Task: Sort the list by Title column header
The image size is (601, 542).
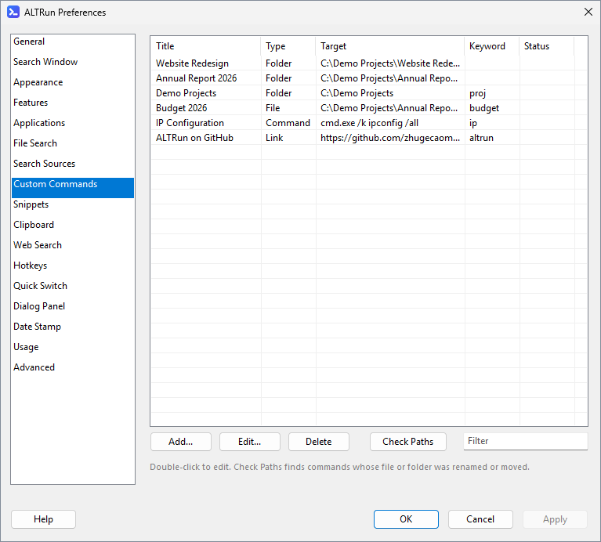Action: pos(206,46)
